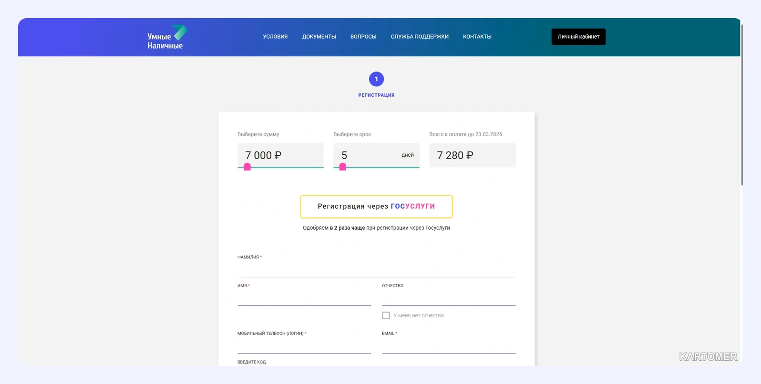Check the У меня нет отчества box
This screenshot has height=384, width=761.
click(386, 315)
